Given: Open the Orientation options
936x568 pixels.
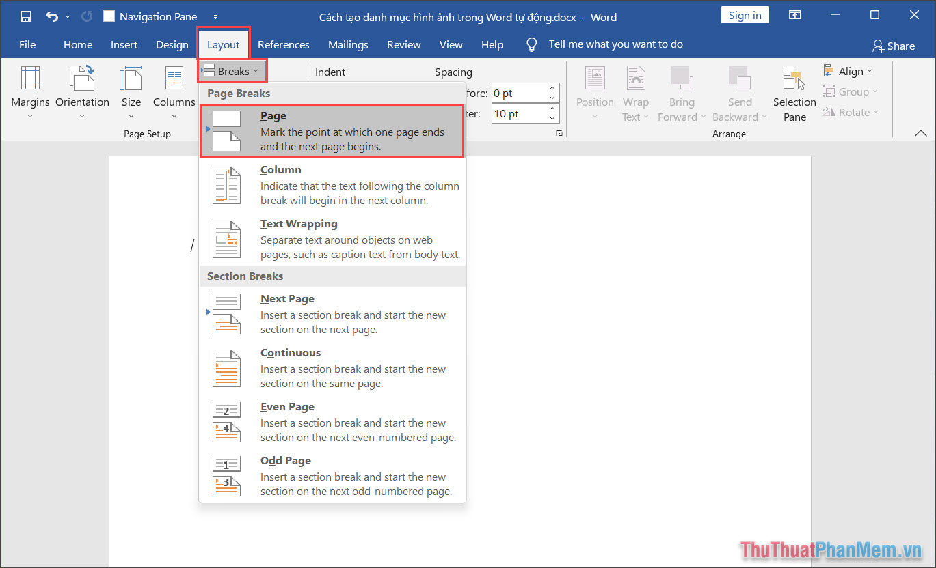Looking at the screenshot, I should (x=82, y=93).
